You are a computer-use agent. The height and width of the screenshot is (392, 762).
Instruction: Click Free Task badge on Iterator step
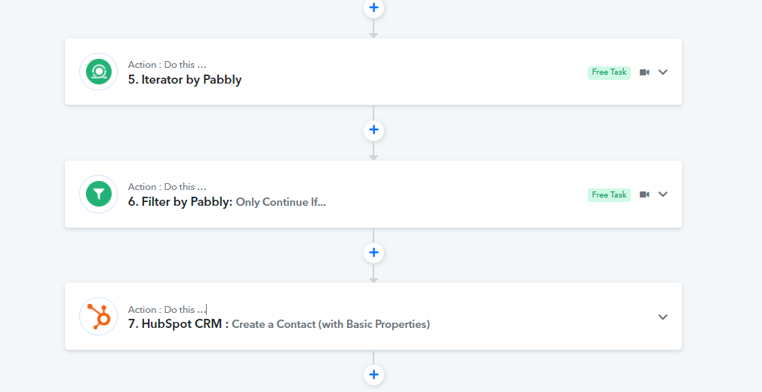[x=609, y=72]
